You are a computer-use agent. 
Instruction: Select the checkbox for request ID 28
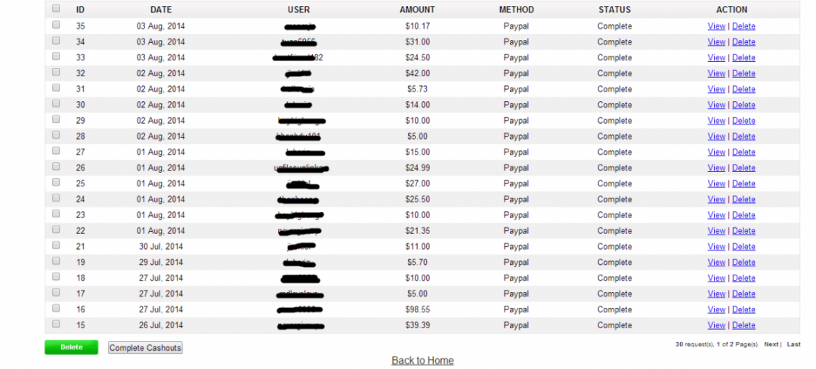click(x=56, y=136)
